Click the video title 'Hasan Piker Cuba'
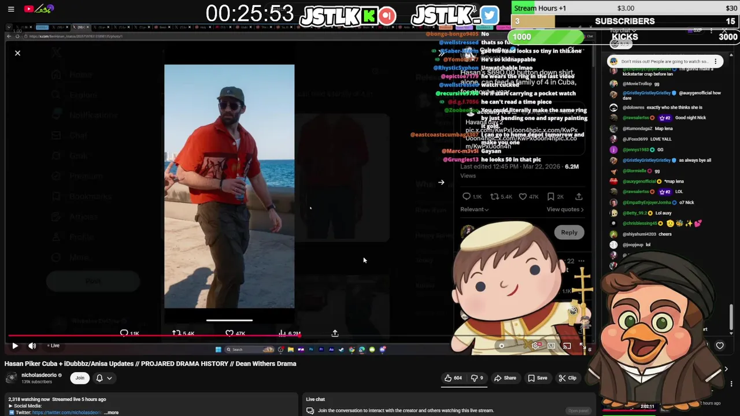This screenshot has width=740, height=416. pyautogui.click(x=150, y=363)
